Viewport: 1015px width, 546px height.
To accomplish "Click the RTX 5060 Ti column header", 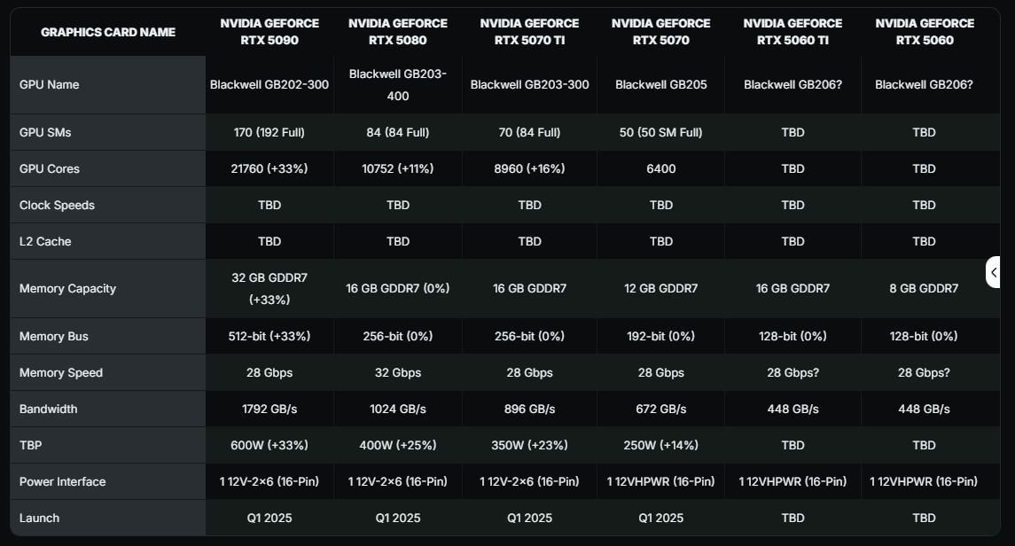I will click(x=792, y=32).
